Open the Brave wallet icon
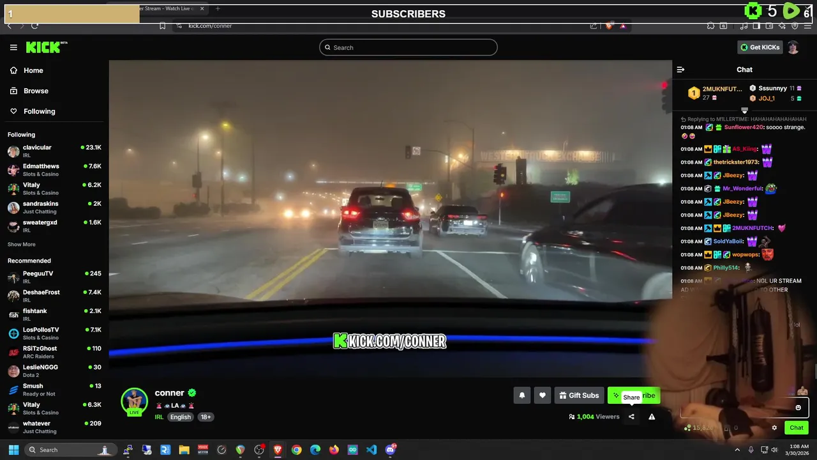Viewport: 817px width, 460px height. coord(768,26)
